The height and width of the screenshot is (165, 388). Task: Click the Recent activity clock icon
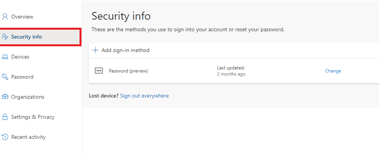coord(5,137)
